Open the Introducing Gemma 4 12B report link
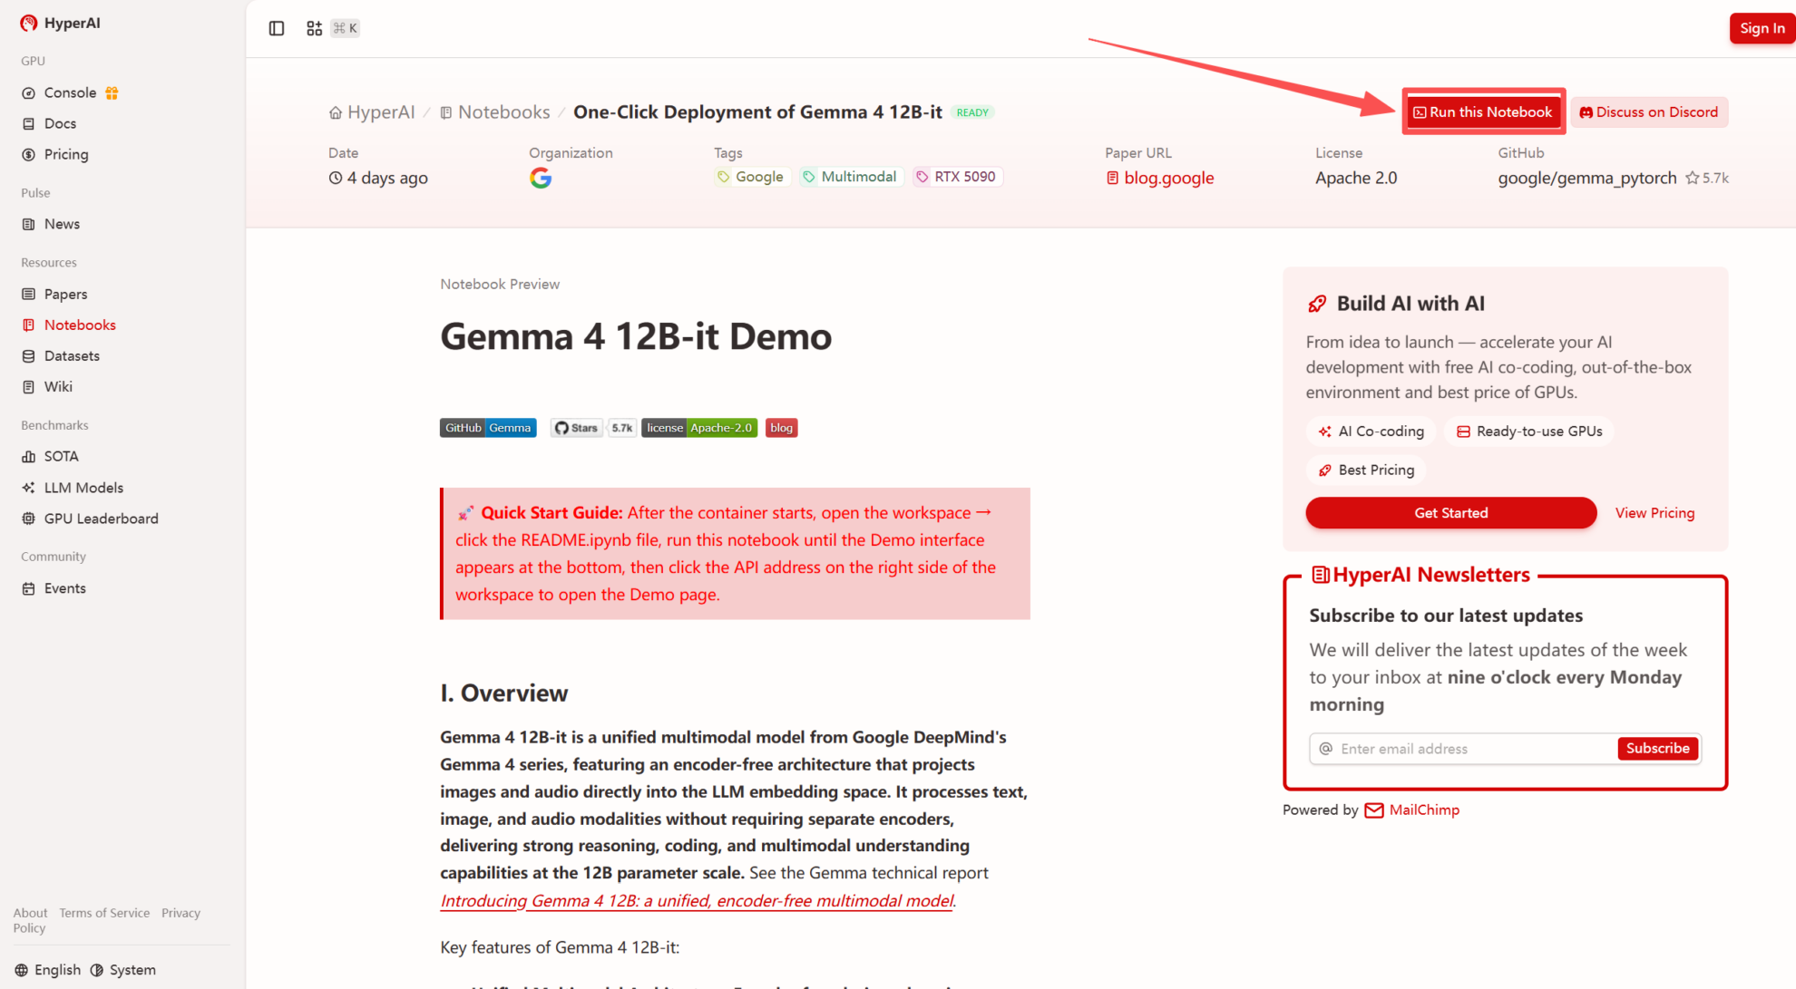Image resolution: width=1796 pixels, height=989 pixels. click(697, 900)
